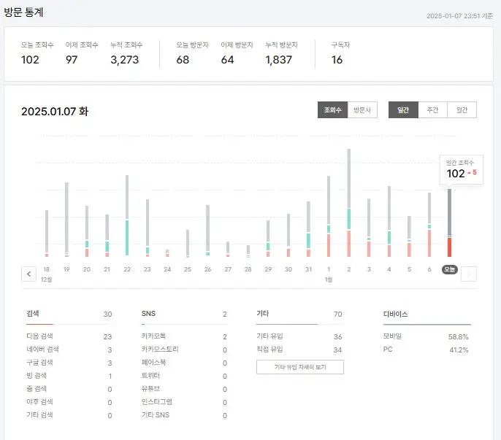Click the bar for December 26
The height and width of the screenshot is (440, 501).
coord(207,231)
